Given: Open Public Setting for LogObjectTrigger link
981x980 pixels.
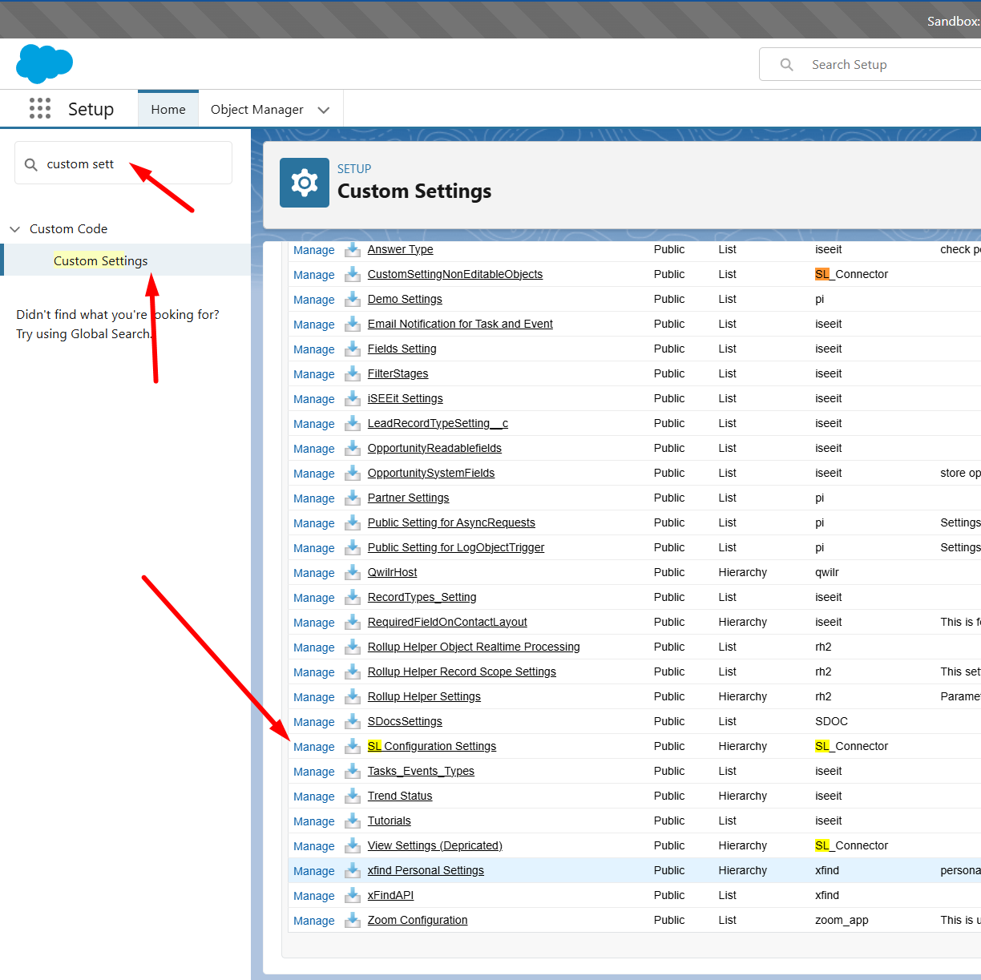Looking at the screenshot, I should click(x=456, y=547).
